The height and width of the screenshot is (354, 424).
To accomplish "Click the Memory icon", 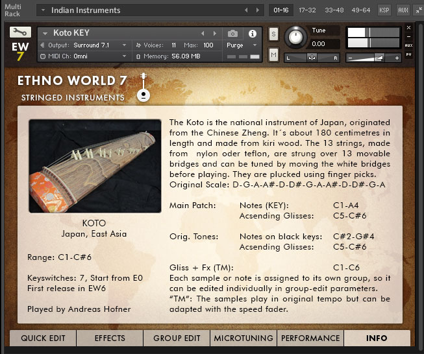I will (138, 56).
